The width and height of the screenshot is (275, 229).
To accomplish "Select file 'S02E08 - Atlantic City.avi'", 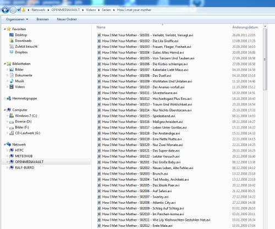I will click(139, 203).
